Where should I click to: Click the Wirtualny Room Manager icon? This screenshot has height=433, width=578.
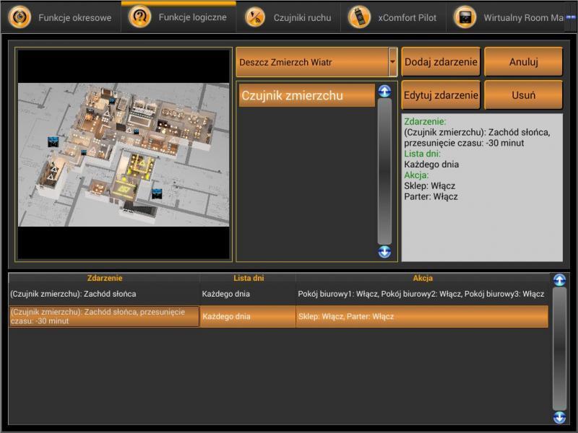[465, 17]
